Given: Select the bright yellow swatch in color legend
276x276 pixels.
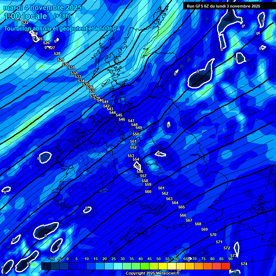Looking at the screenshot, I should [x=163, y=266].
